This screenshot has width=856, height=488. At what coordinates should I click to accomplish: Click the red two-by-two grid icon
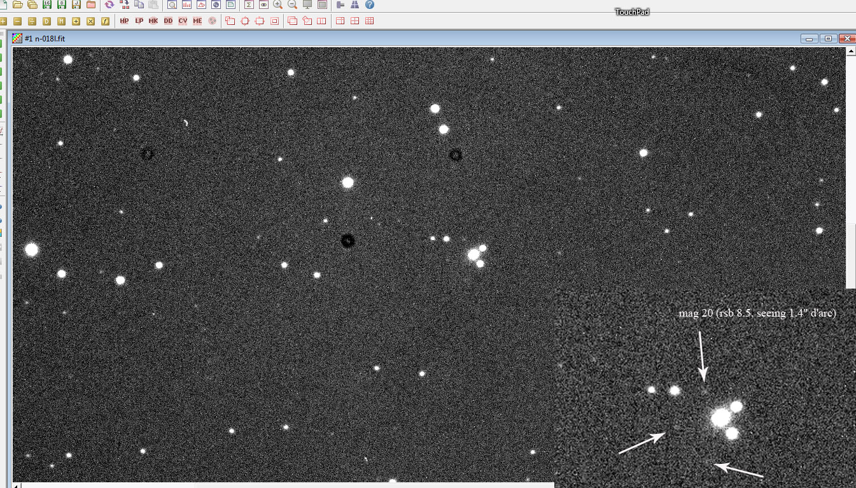355,21
